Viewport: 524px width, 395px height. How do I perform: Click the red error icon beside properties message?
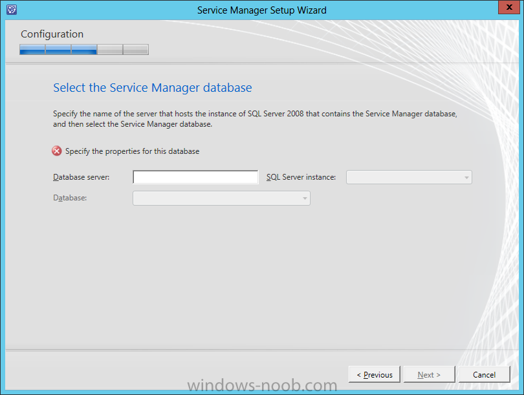coord(57,151)
